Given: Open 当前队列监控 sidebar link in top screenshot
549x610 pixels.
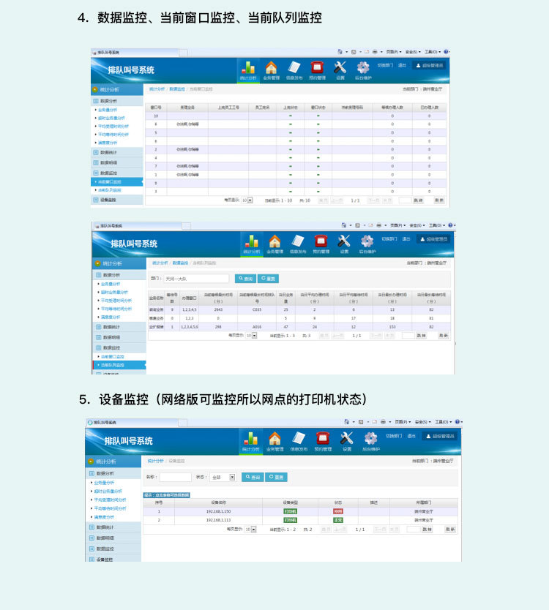Looking at the screenshot, I should 109,190.
